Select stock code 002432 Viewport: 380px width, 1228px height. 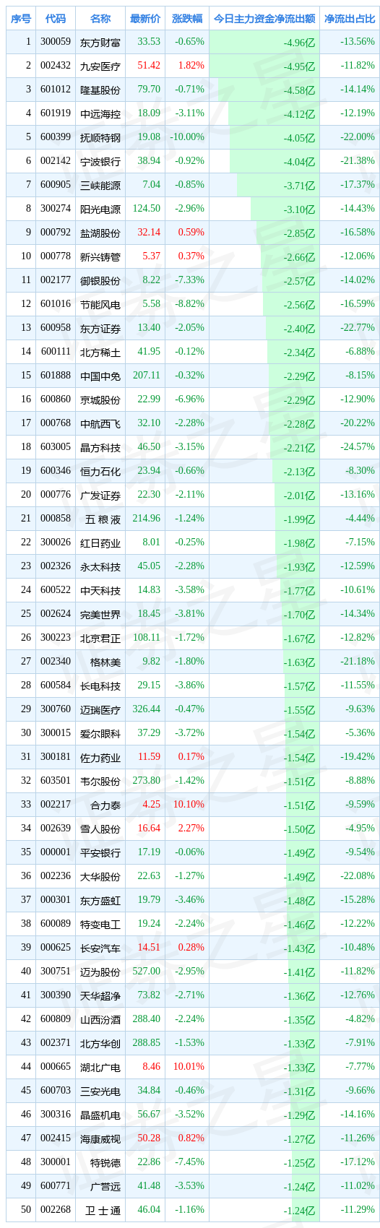tap(56, 66)
